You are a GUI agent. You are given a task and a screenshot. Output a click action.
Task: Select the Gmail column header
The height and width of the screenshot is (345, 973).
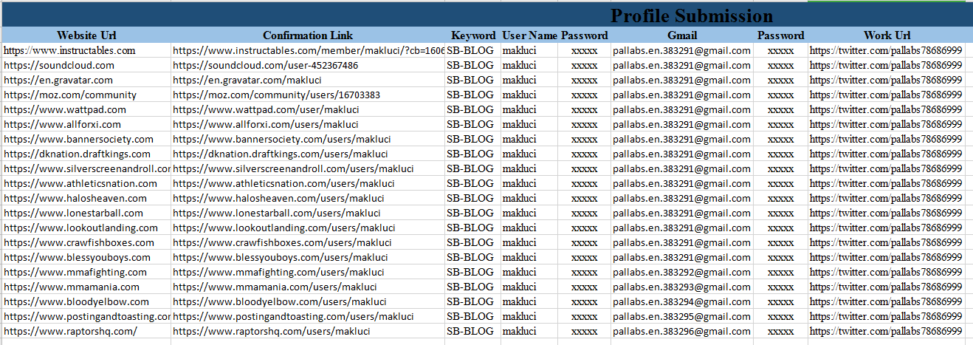[682, 35]
